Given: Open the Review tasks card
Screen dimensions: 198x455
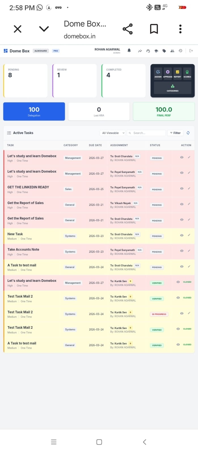Looking at the screenshot, I should coord(75,81).
